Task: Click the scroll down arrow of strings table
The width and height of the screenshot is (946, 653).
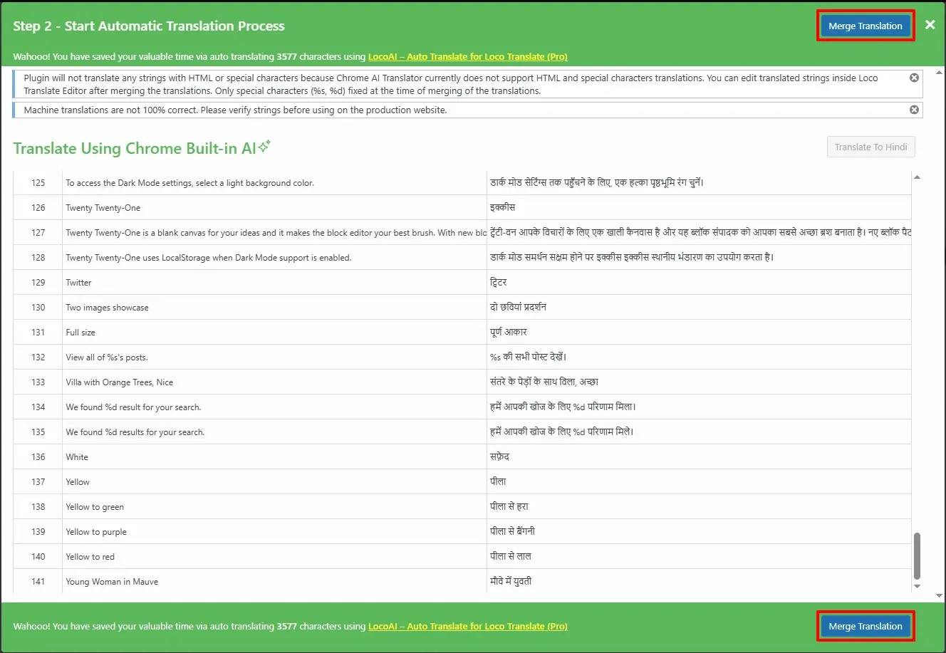Action: [917, 586]
